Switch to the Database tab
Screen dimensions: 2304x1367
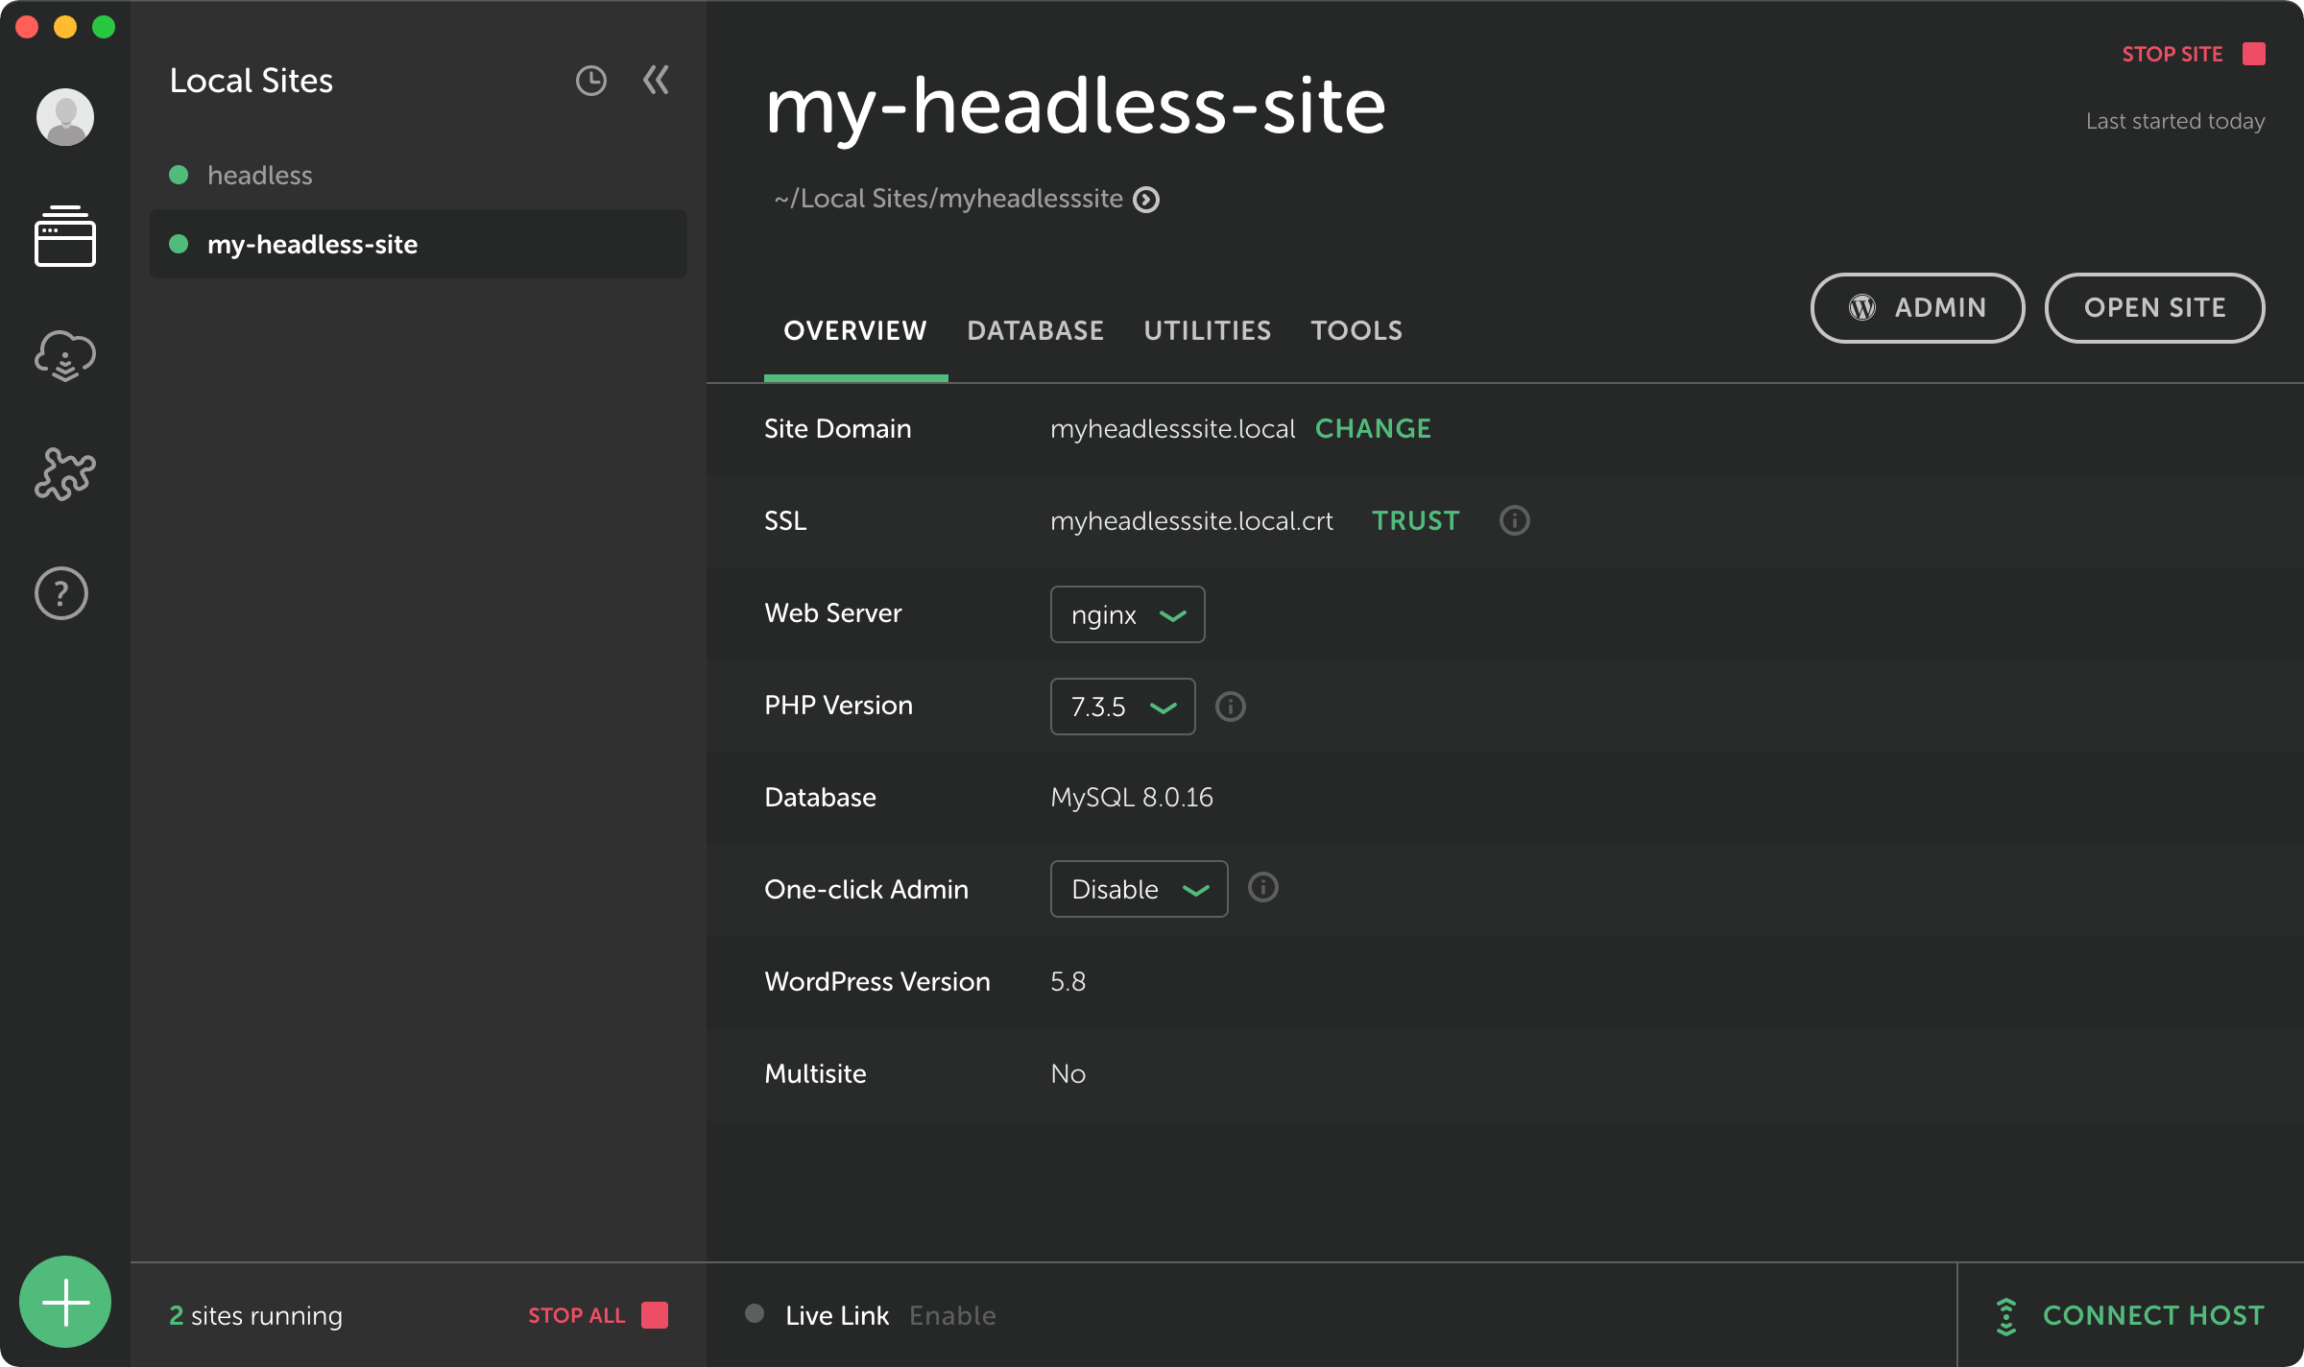point(1036,331)
